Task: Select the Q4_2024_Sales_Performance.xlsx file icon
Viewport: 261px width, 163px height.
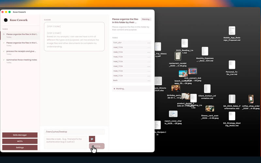Action: pyautogui.click(x=232, y=99)
